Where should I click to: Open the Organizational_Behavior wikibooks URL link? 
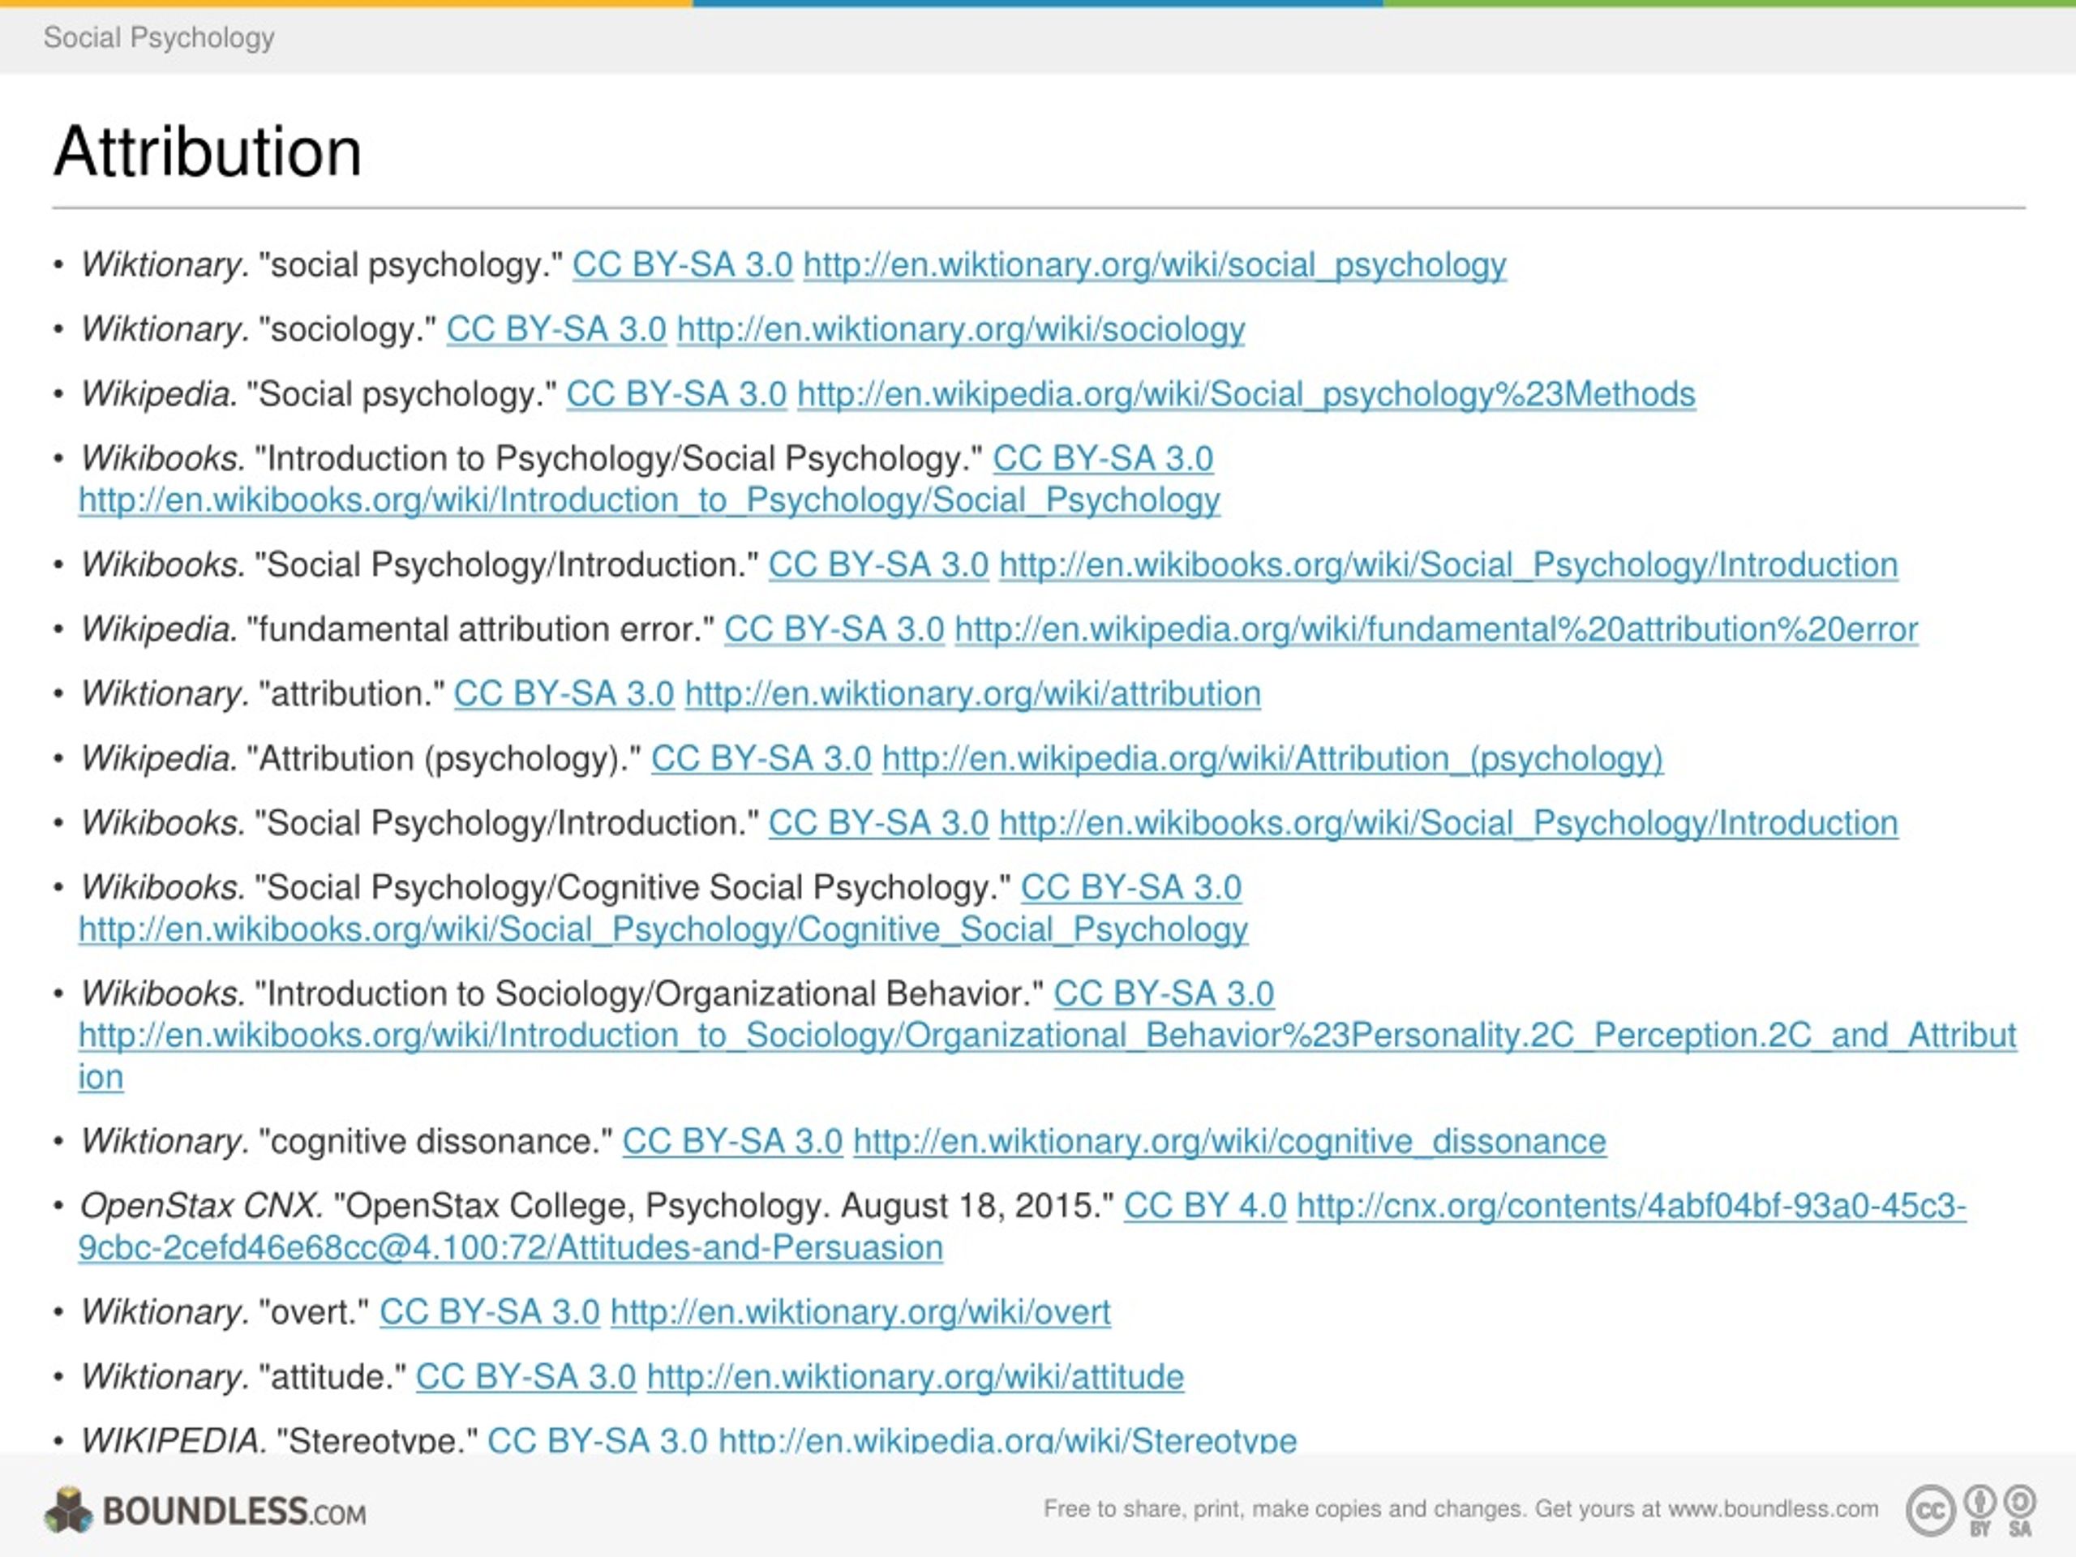[1048, 1056]
